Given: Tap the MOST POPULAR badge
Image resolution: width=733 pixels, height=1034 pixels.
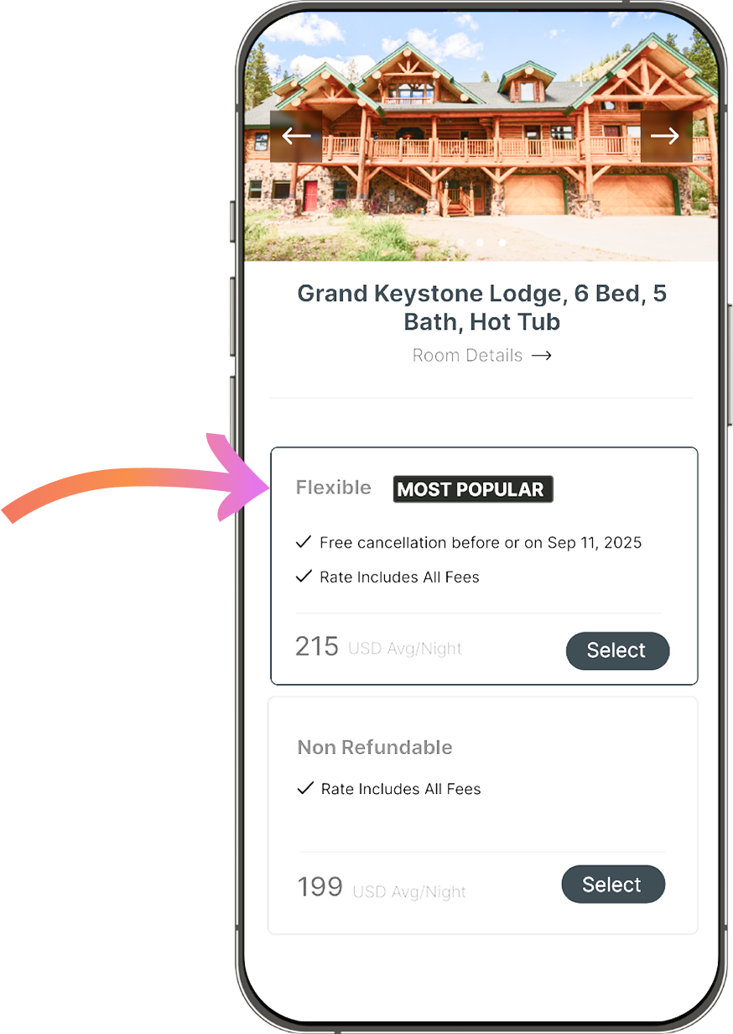Looking at the screenshot, I should pos(473,489).
